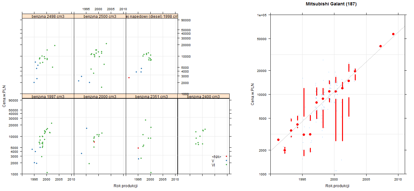Pick the green legend dot beside VI
Image resolution: width=414 pixels, height=191 pixels.
pos(226,165)
